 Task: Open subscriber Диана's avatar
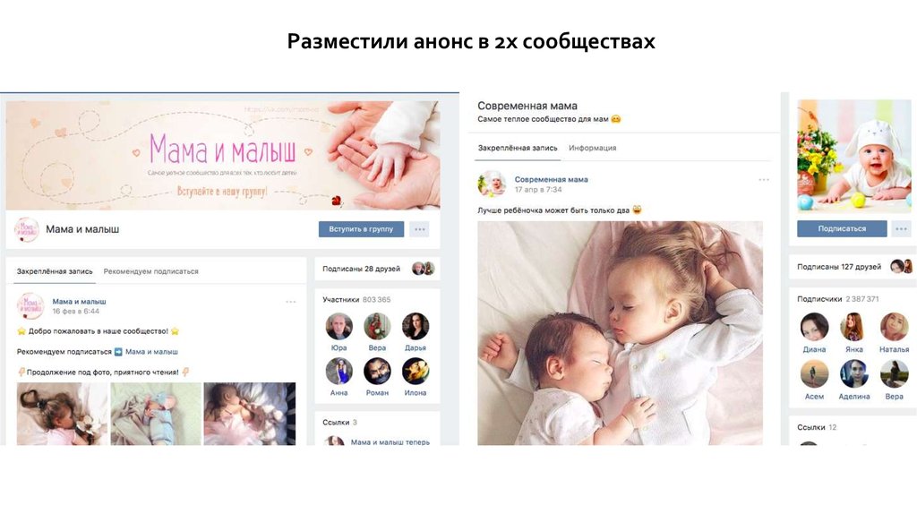click(x=814, y=326)
